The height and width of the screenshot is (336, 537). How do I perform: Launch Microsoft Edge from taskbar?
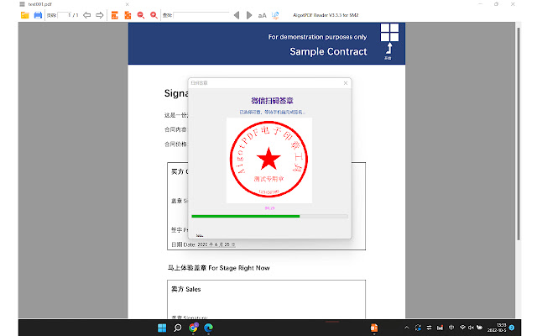pos(209,328)
